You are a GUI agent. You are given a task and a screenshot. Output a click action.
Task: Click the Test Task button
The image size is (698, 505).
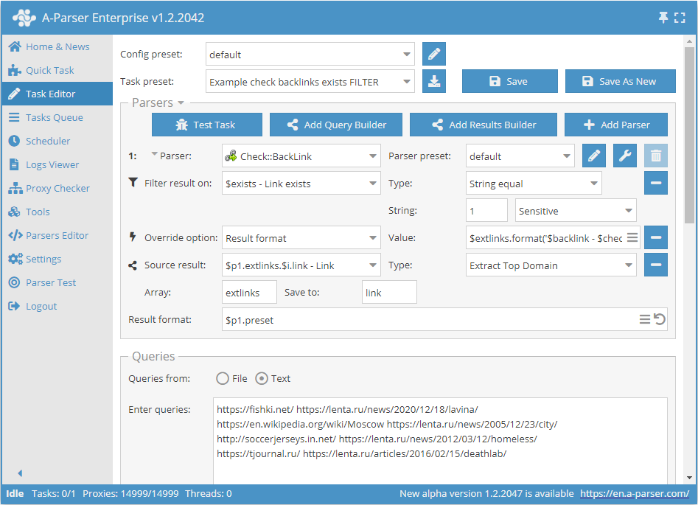tap(207, 125)
